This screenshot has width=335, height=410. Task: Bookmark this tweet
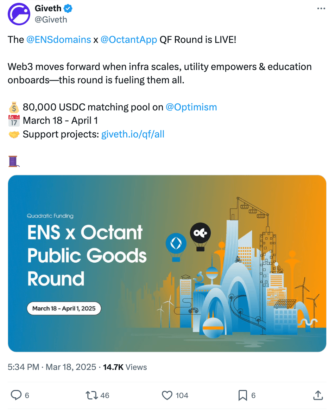click(242, 395)
